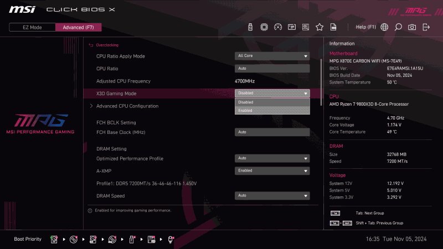Click DRAM Setting heading
The image size is (443, 249).
(x=111, y=149)
